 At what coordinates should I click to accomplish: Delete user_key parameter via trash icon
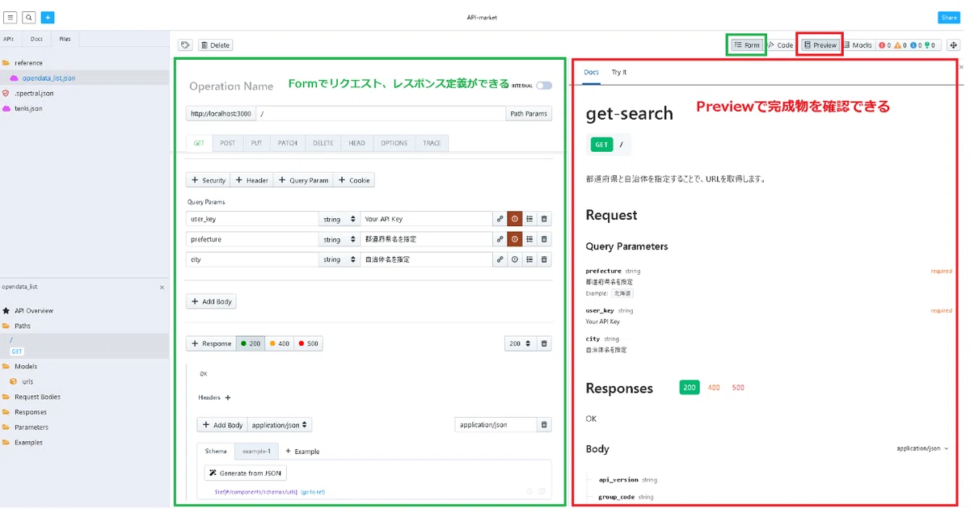click(544, 219)
